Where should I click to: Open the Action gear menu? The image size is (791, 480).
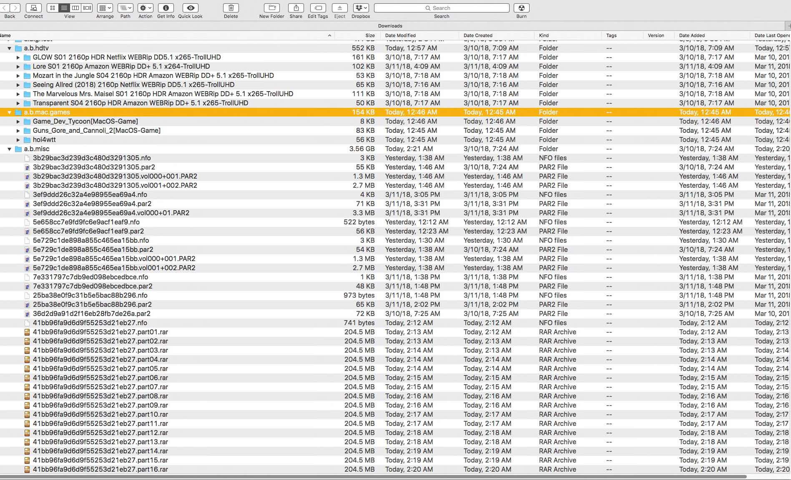point(146,8)
